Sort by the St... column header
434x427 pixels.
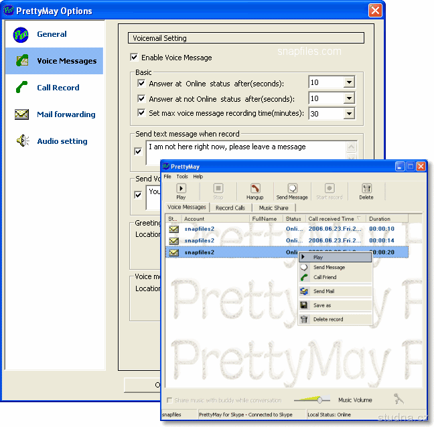coord(173,219)
